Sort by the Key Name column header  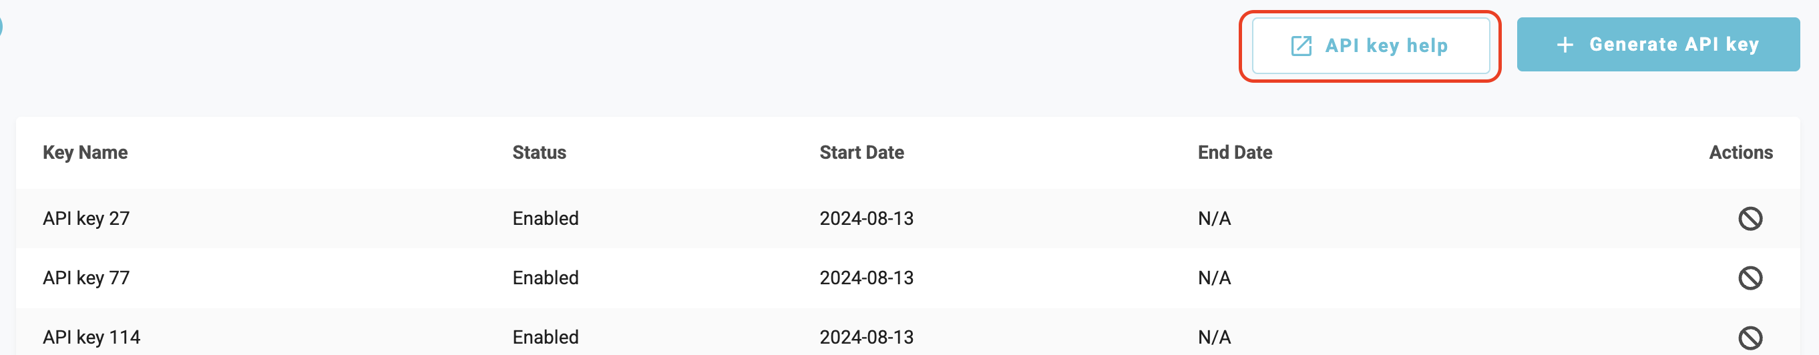(85, 152)
